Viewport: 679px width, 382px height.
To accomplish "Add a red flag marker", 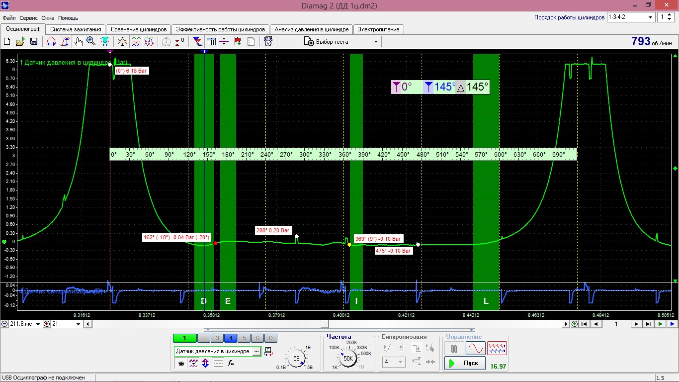I will [238, 42].
